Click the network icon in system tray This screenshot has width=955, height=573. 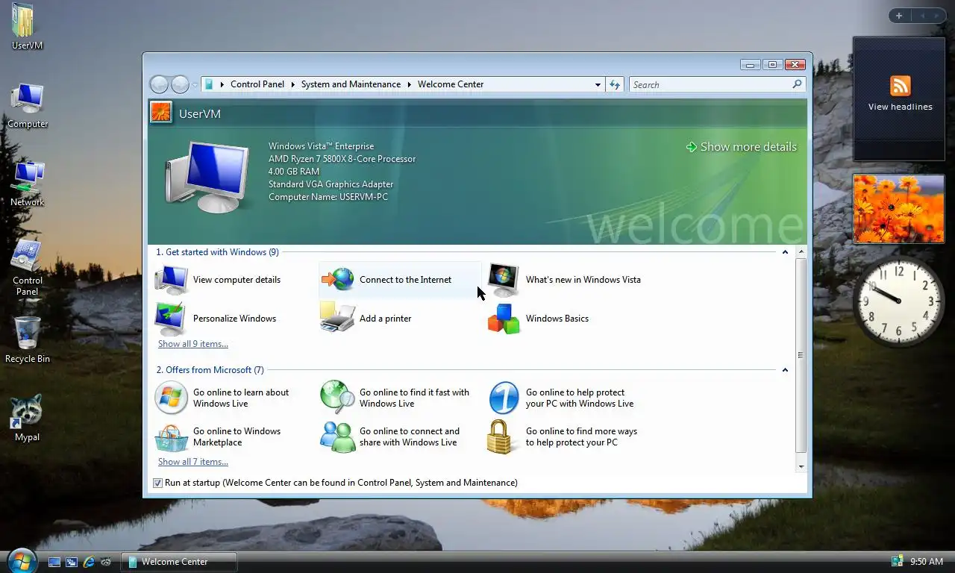897,561
